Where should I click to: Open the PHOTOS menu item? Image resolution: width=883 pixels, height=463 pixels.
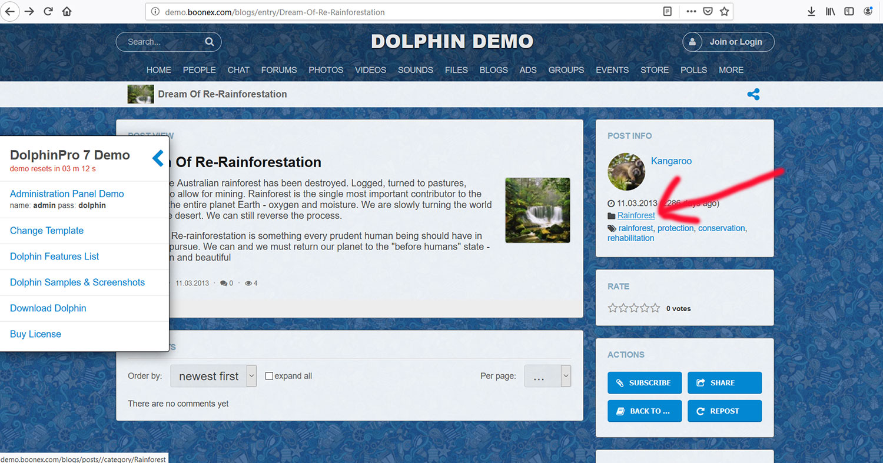[x=326, y=70]
